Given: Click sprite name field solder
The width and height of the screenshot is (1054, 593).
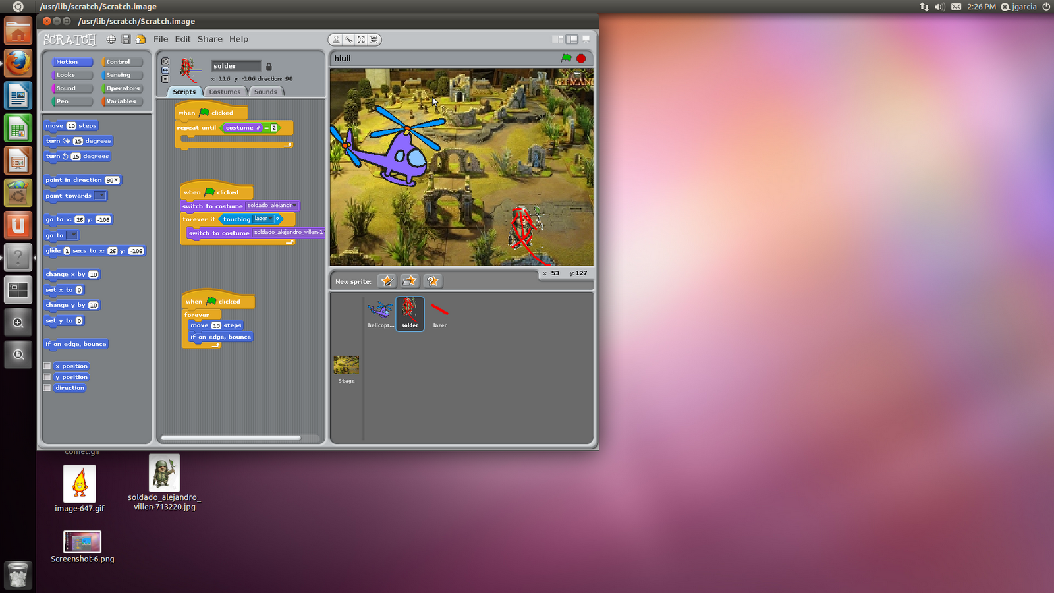Looking at the screenshot, I should point(236,66).
